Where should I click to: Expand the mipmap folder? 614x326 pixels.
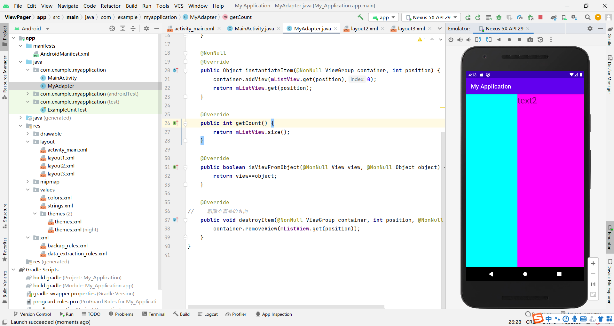pyautogui.click(x=28, y=182)
